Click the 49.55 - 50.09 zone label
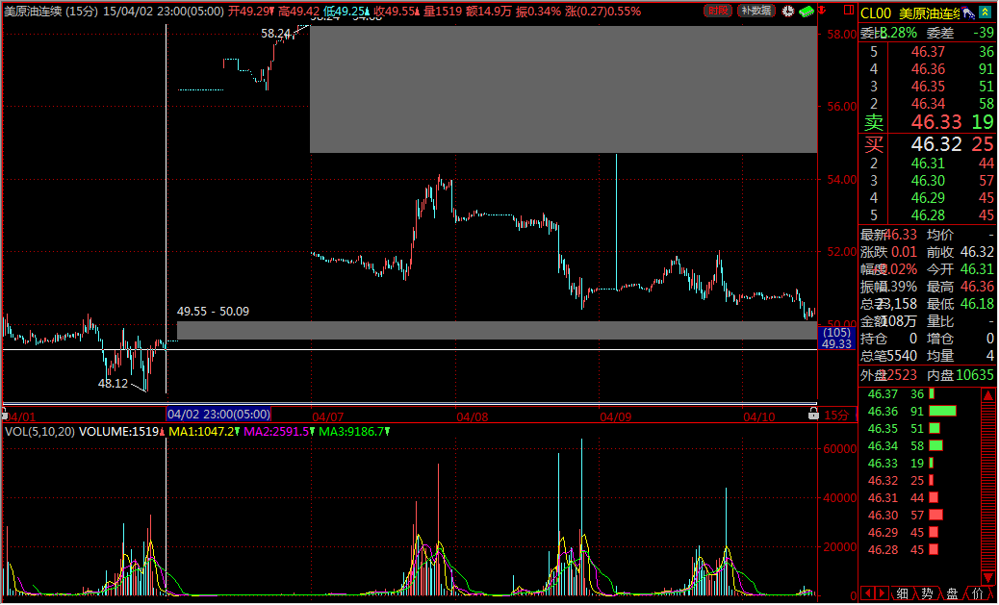The height and width of the screenshot is (605, 999). click(213, 312)
